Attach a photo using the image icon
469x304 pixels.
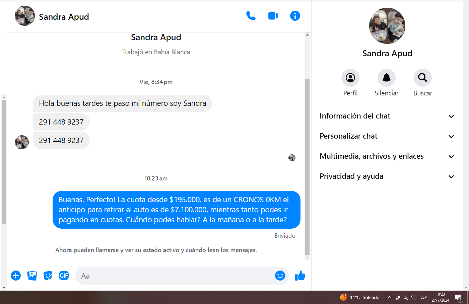tap(32, 276)
